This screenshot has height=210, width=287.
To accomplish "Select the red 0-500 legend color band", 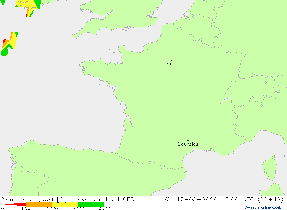I will 14,204.
